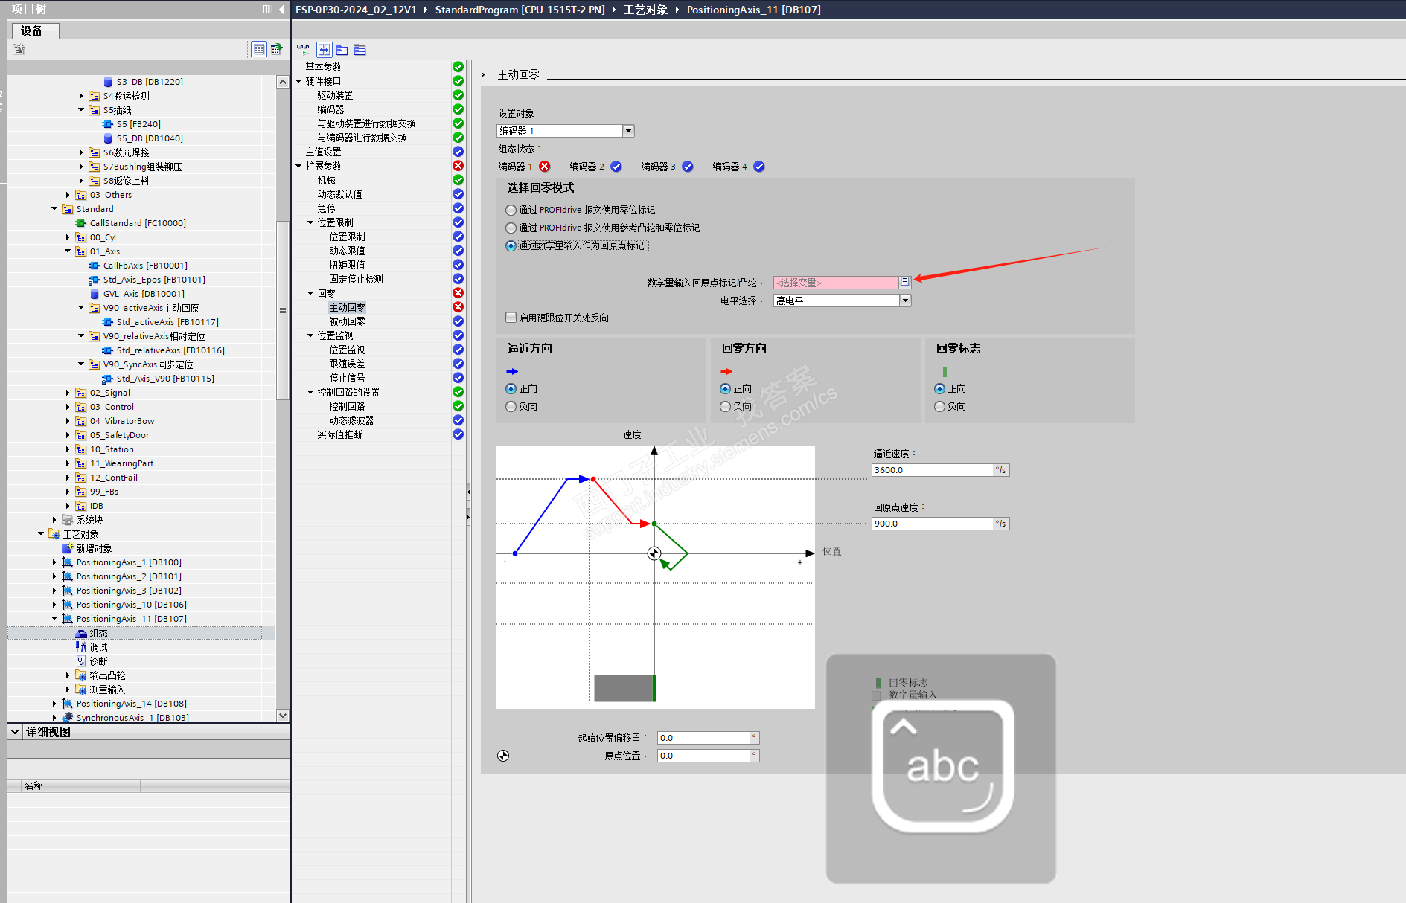This screenshot has width=1406, height=903.
Task: Choose 负向 under 逼近方向
Action: click(511, 407)
